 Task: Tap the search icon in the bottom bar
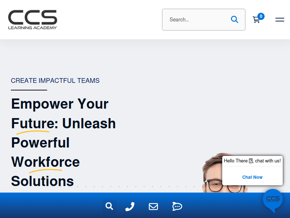tap(109, 206)
